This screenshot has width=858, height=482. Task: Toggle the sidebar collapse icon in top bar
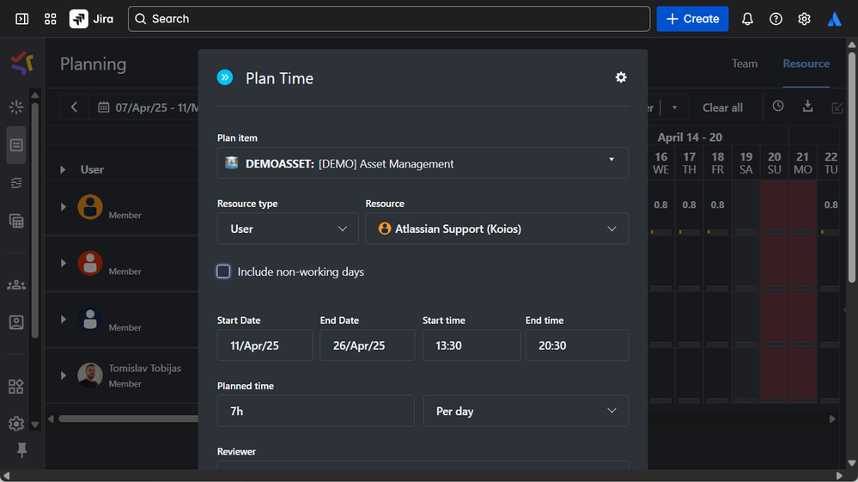tap(22, 19)
